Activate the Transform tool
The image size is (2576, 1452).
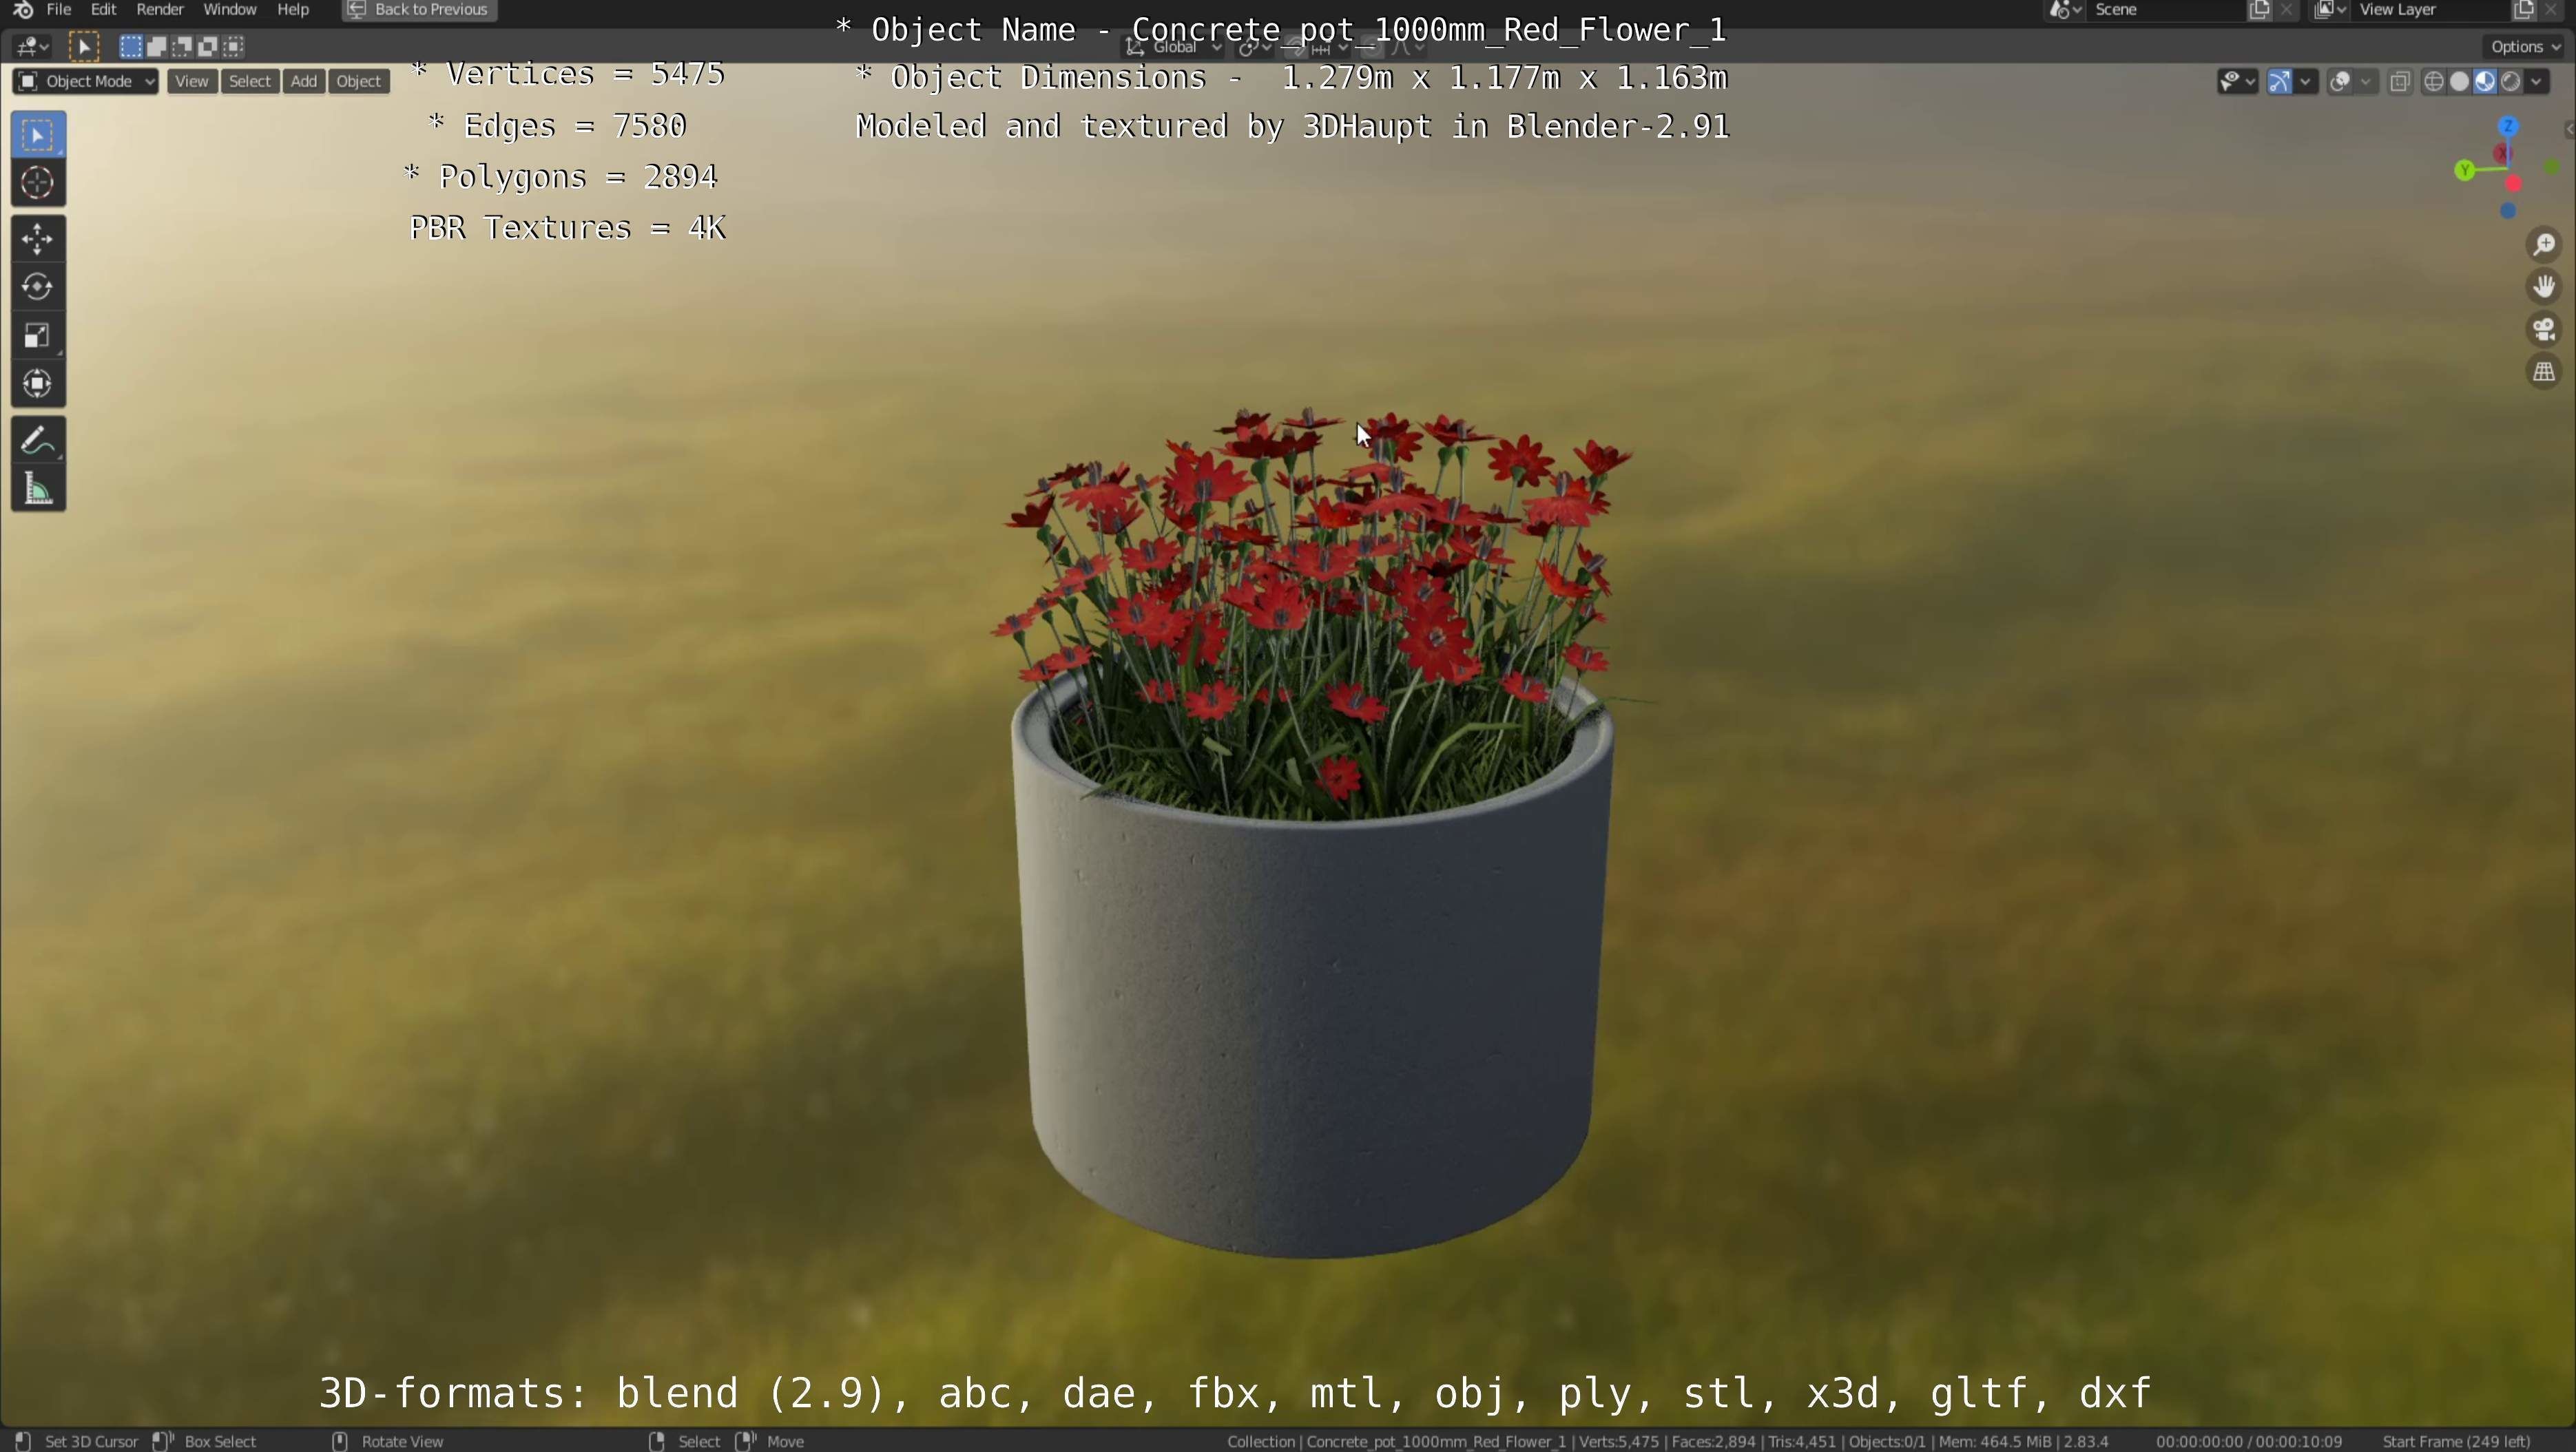38,383
